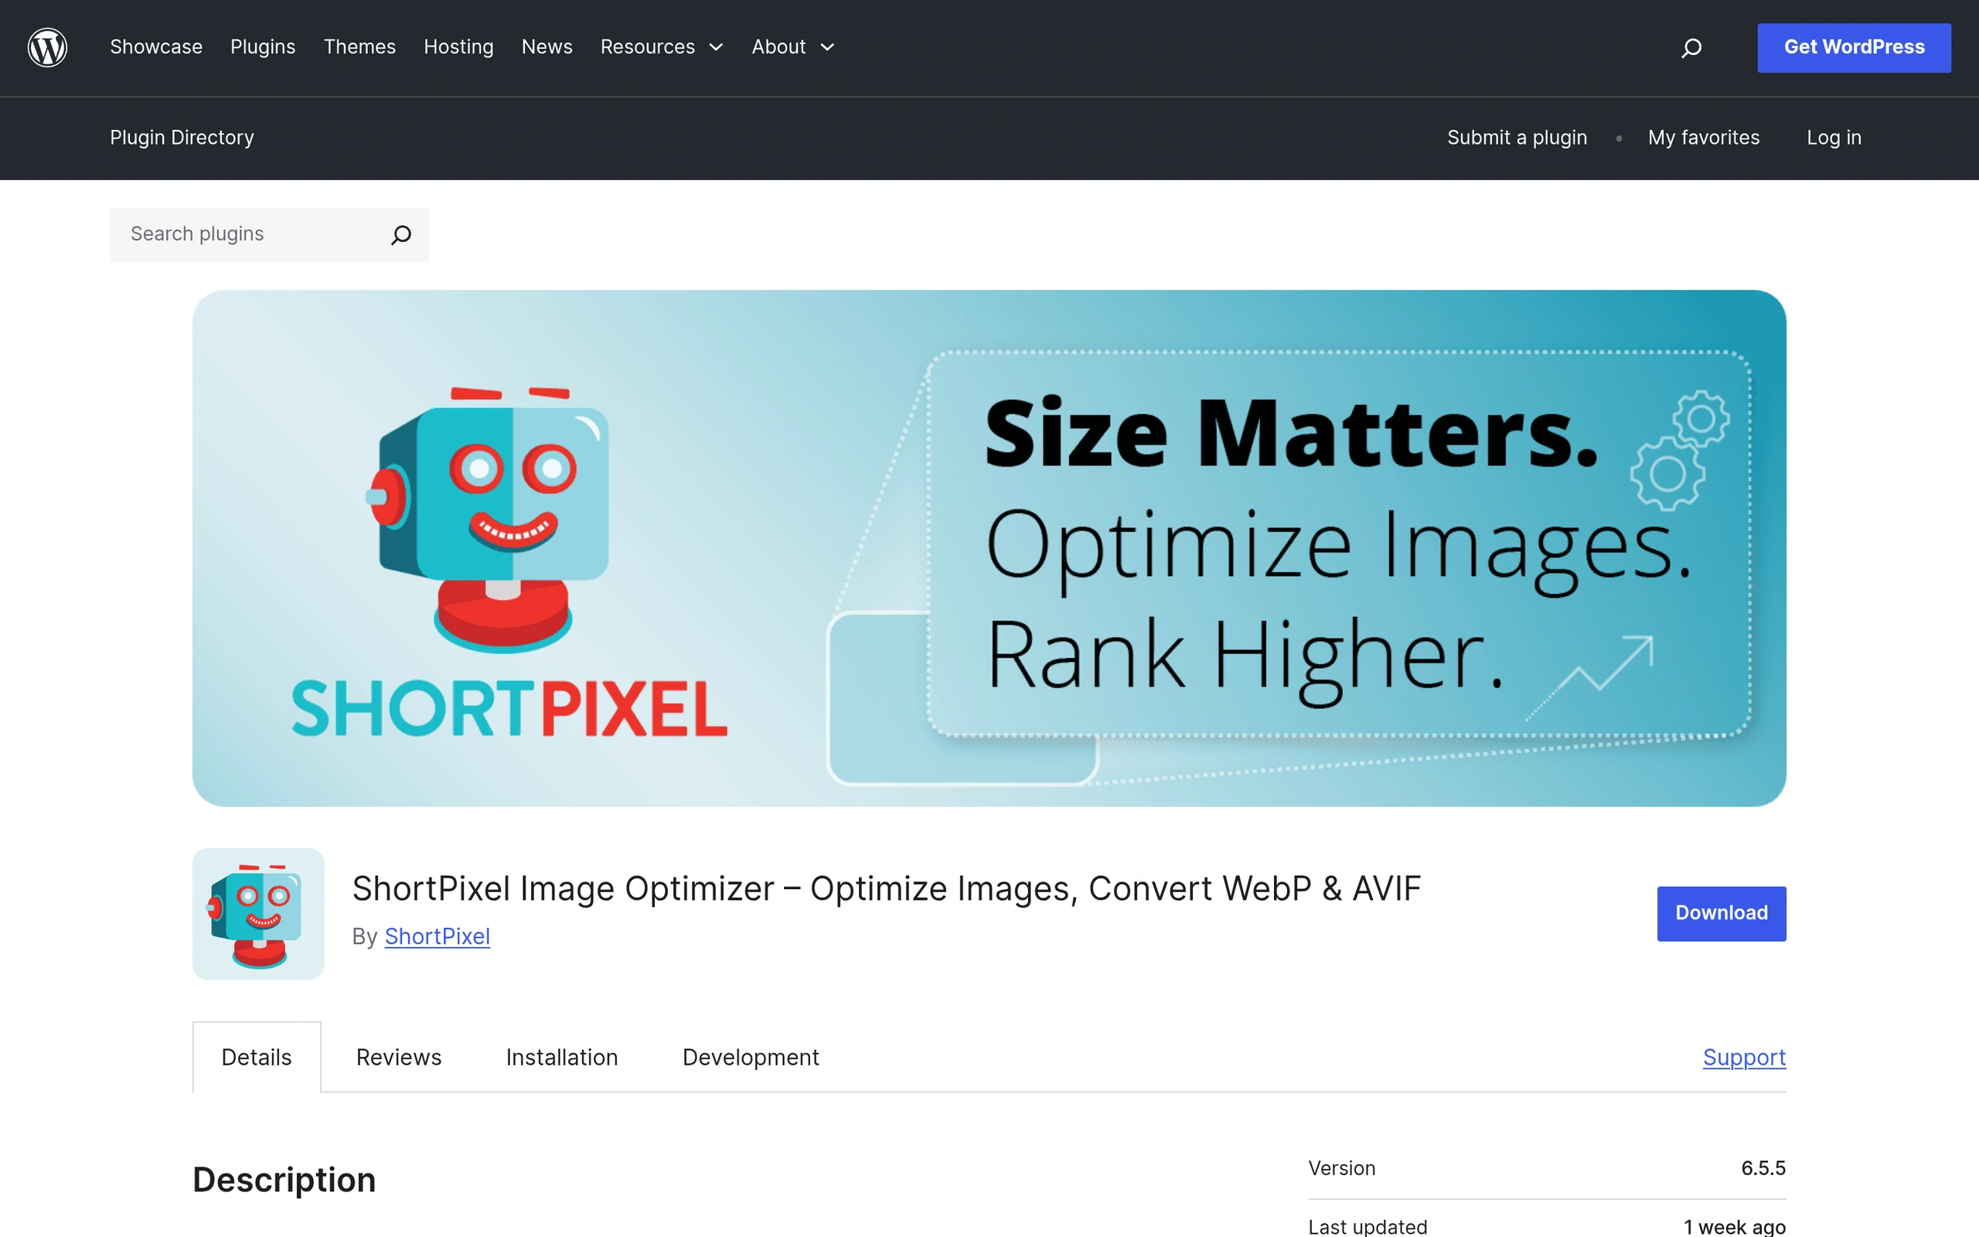Click the Log in link

[x=1834, y=138]
